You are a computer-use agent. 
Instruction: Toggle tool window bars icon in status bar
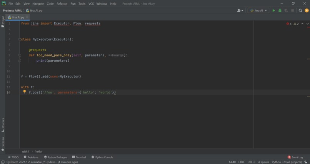[x=3, y=162]
